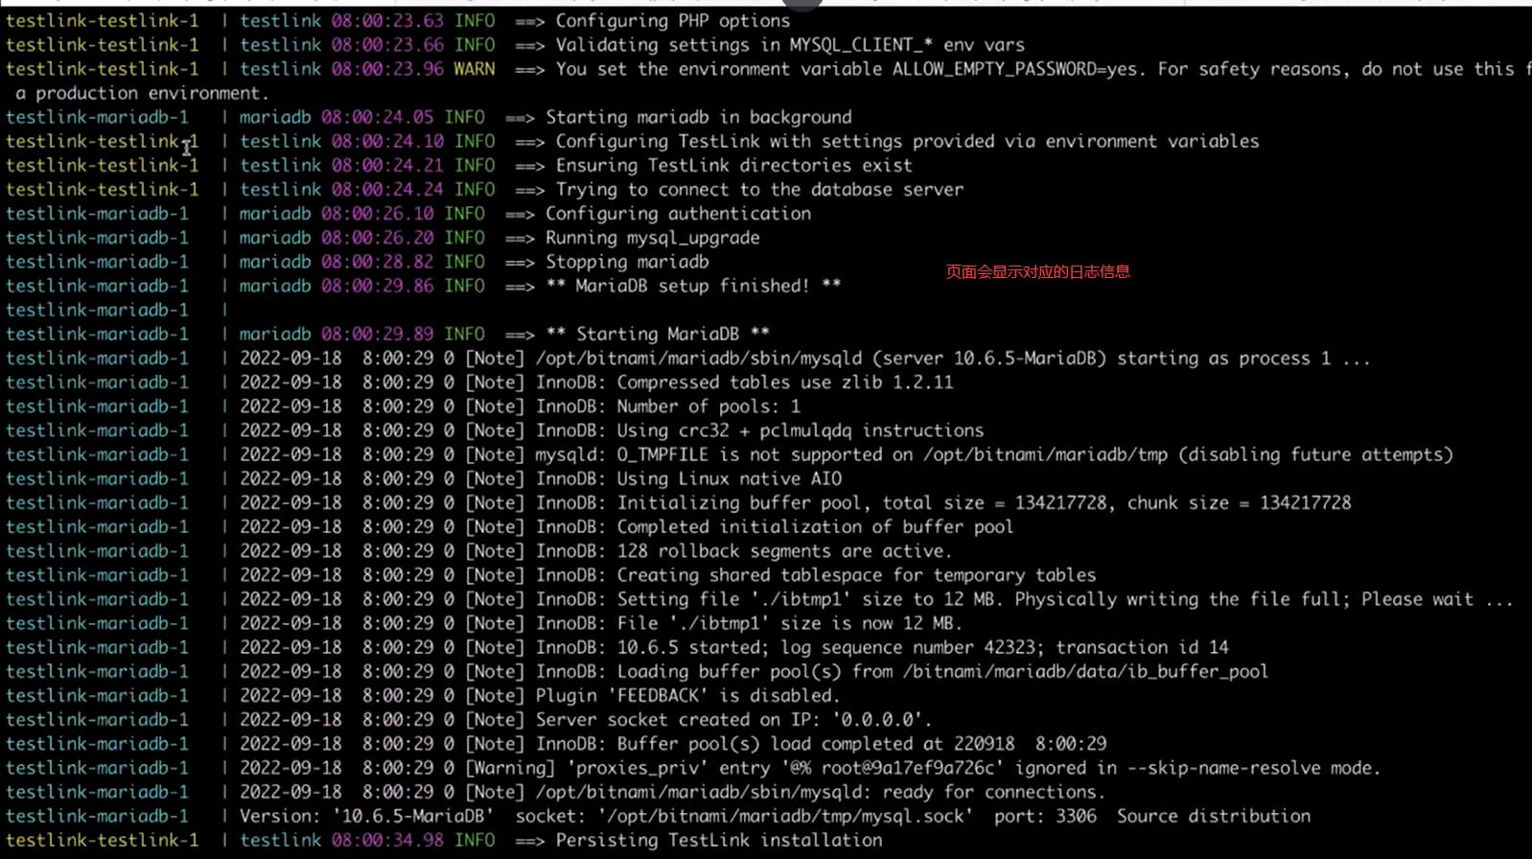Click "port: 3306" value

click(1045, 816)
